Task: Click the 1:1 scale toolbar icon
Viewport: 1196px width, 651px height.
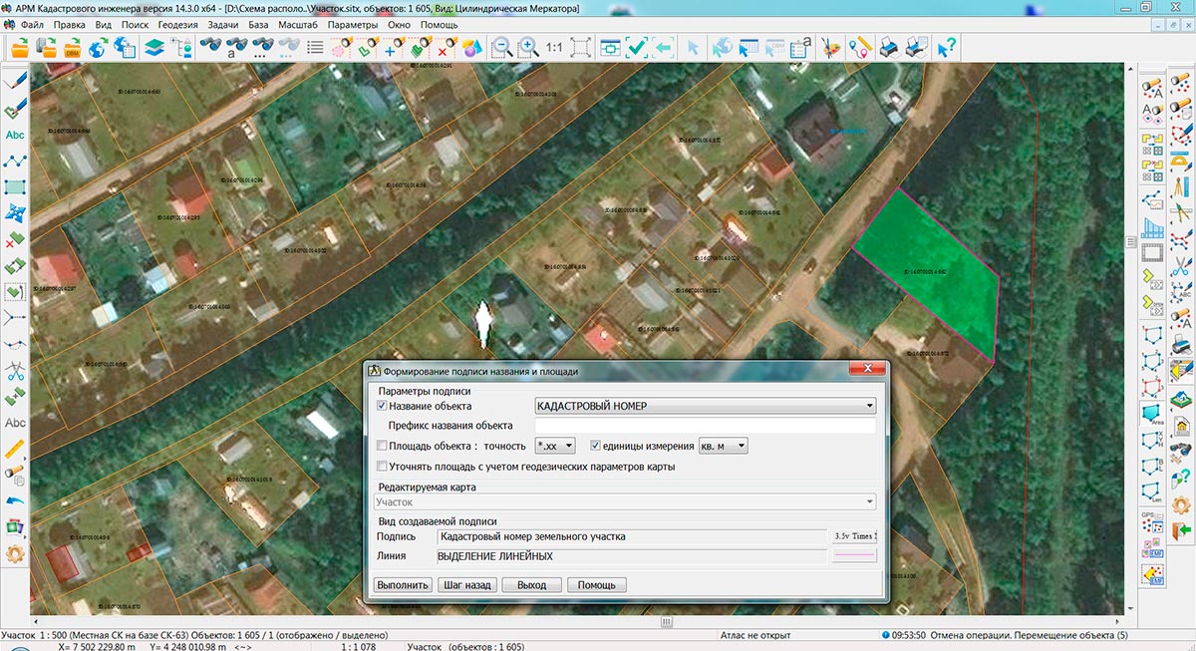Action: 554,47
